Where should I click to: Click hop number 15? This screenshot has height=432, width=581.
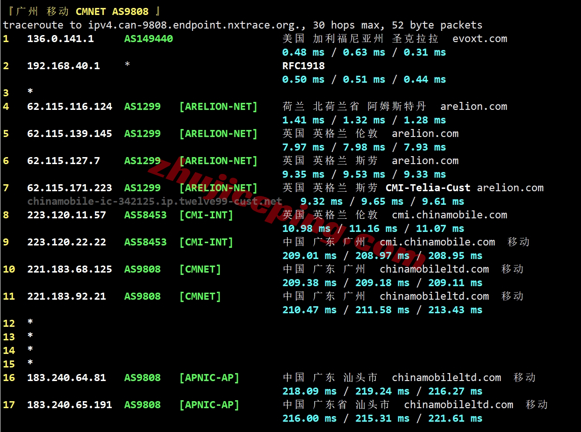(x=9, y=364)
